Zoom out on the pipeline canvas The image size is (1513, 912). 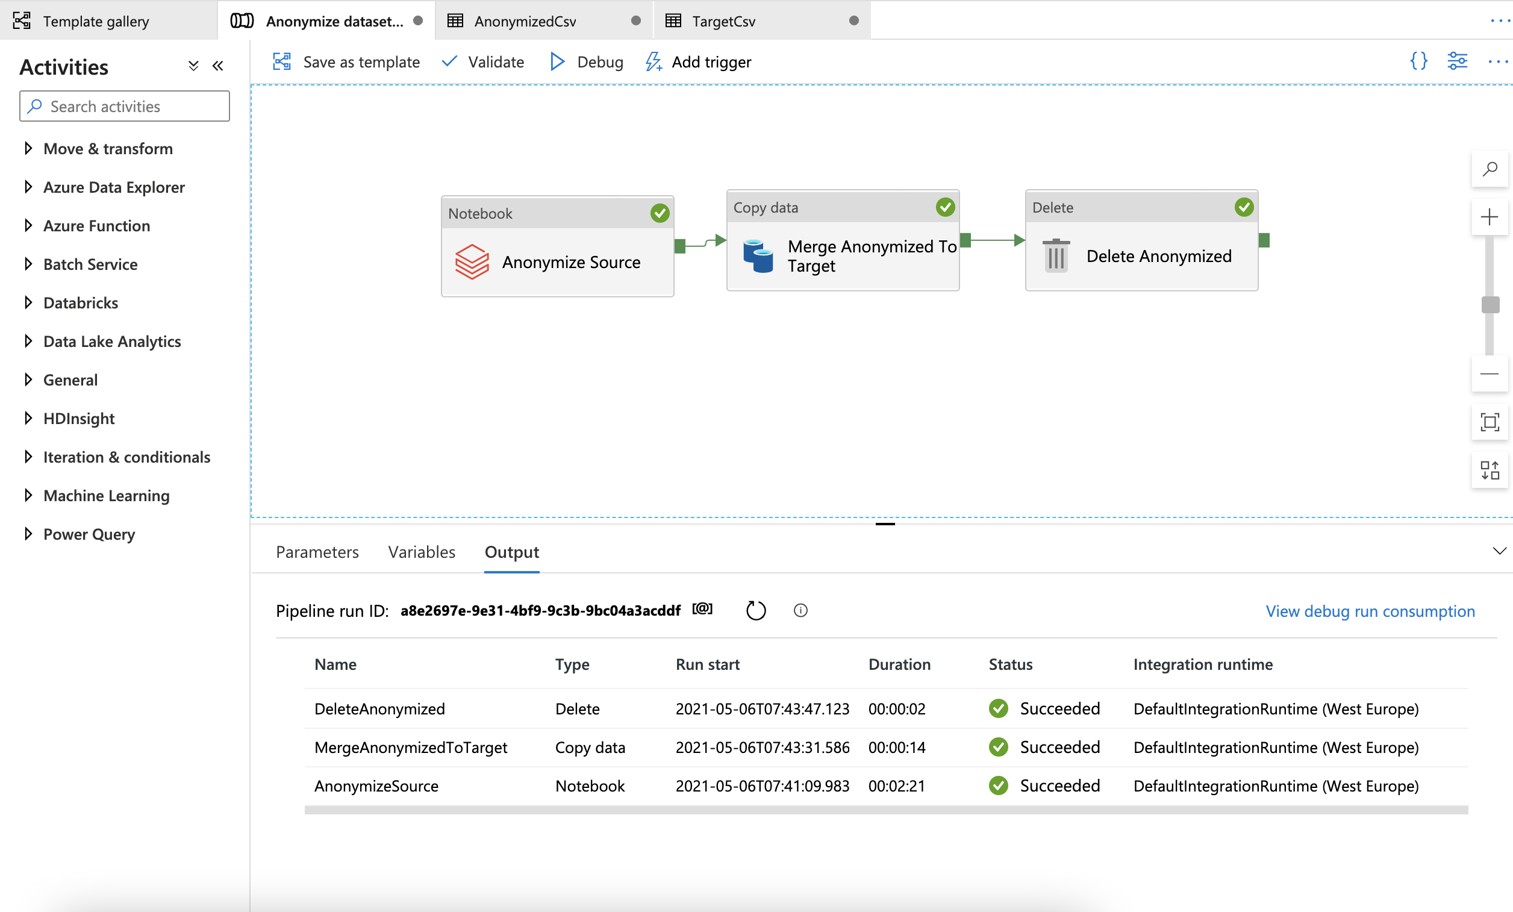pos(1490,374)
